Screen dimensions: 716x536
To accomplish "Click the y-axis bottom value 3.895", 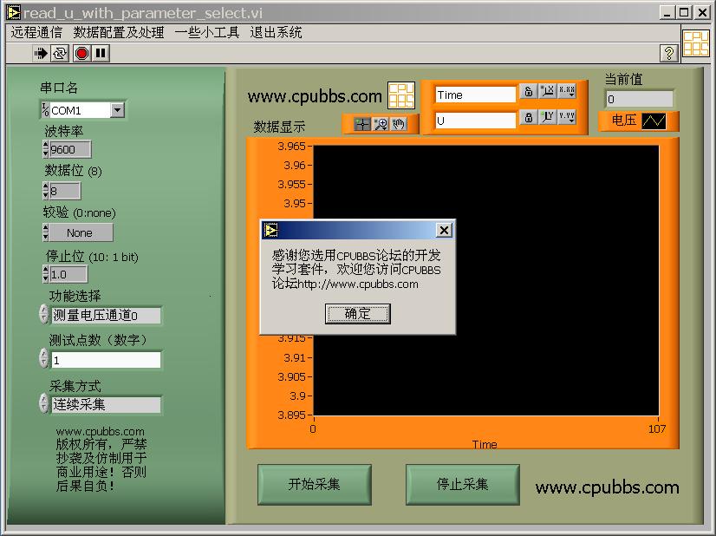I will (291, 415).
